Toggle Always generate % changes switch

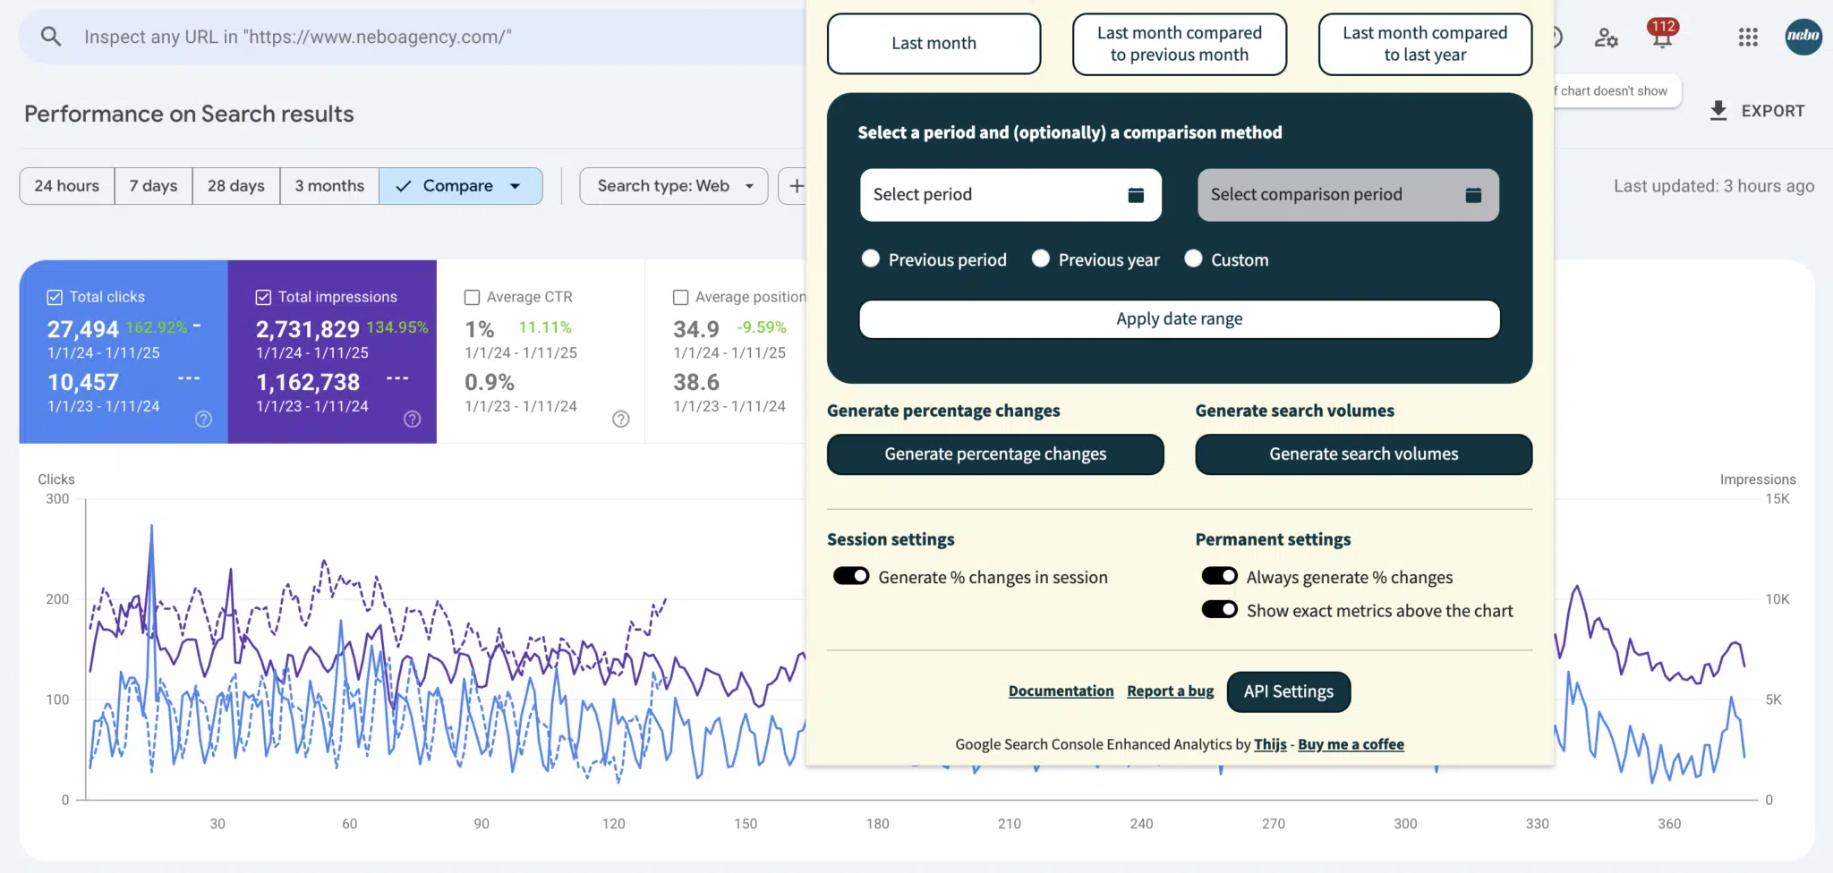pos(1219,576)
